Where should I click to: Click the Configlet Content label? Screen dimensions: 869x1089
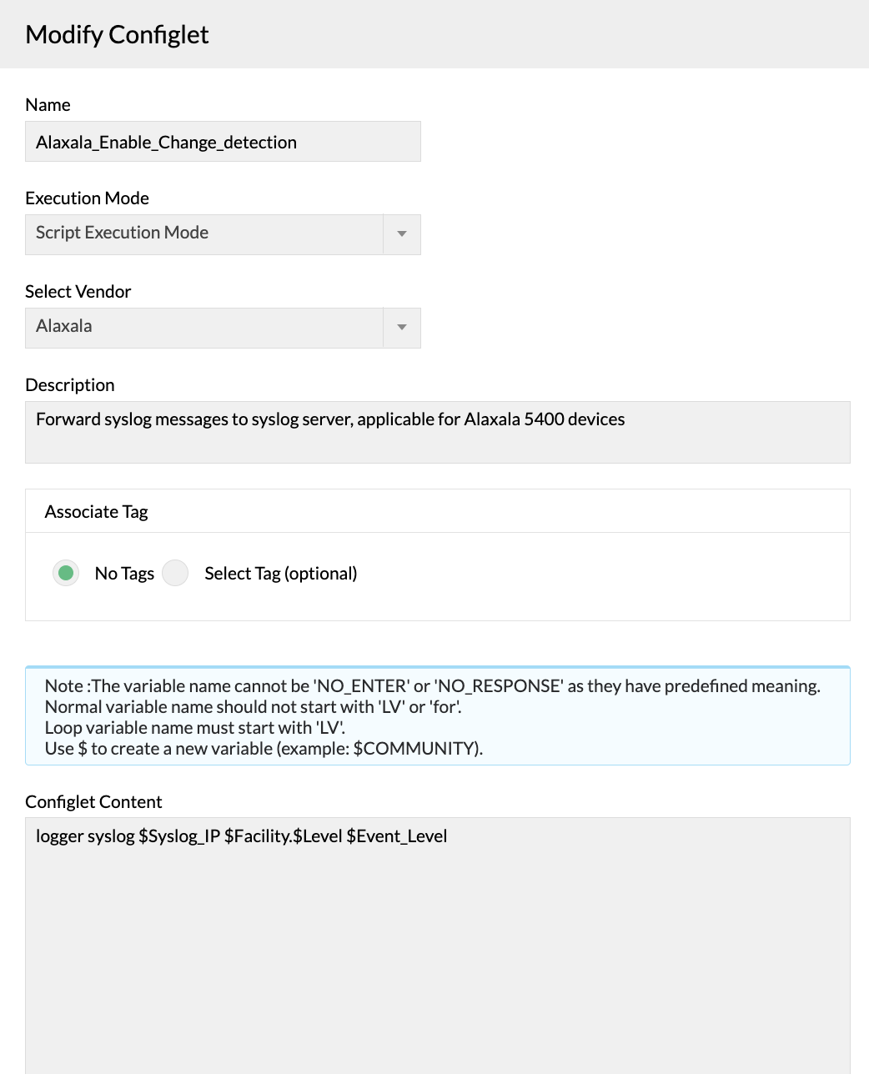coord(93,802)
